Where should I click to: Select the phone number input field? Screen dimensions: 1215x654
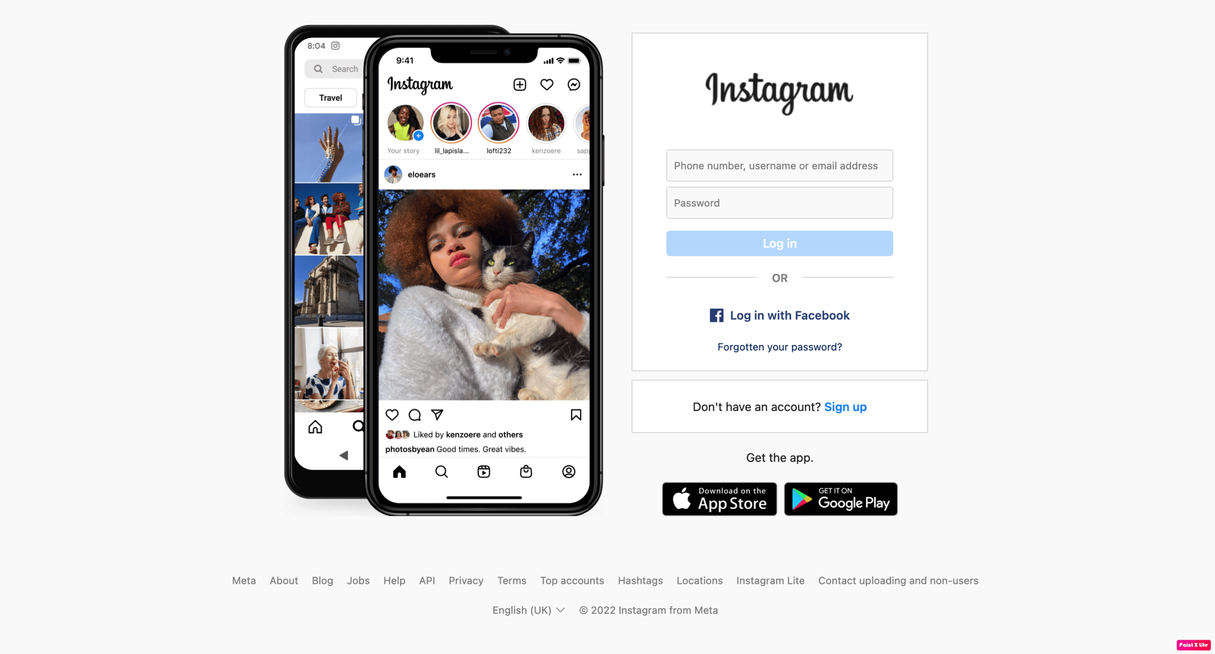779,165
